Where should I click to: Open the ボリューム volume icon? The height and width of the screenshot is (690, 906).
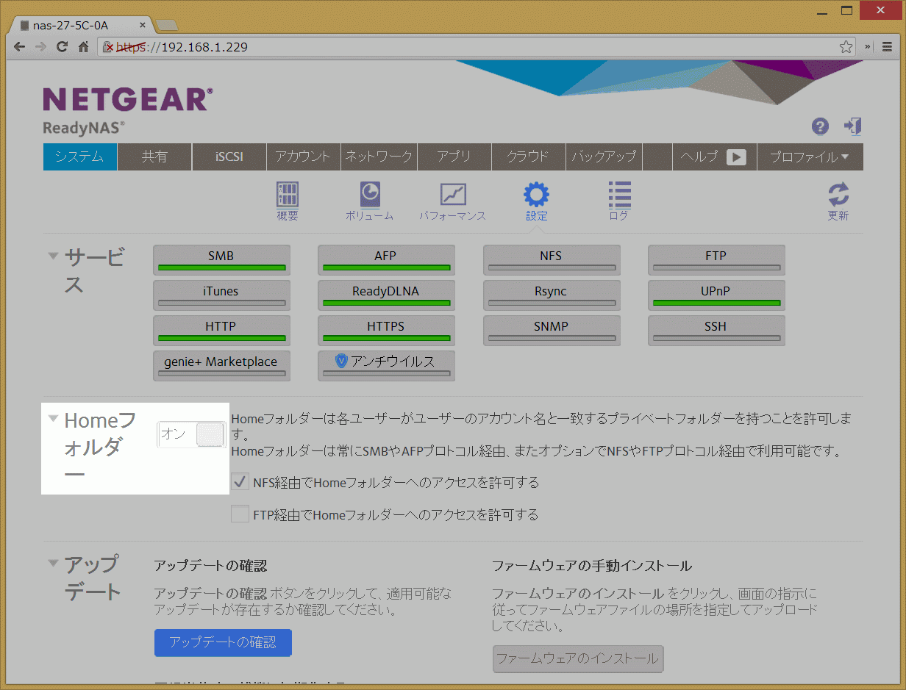(x=369, y=195)
